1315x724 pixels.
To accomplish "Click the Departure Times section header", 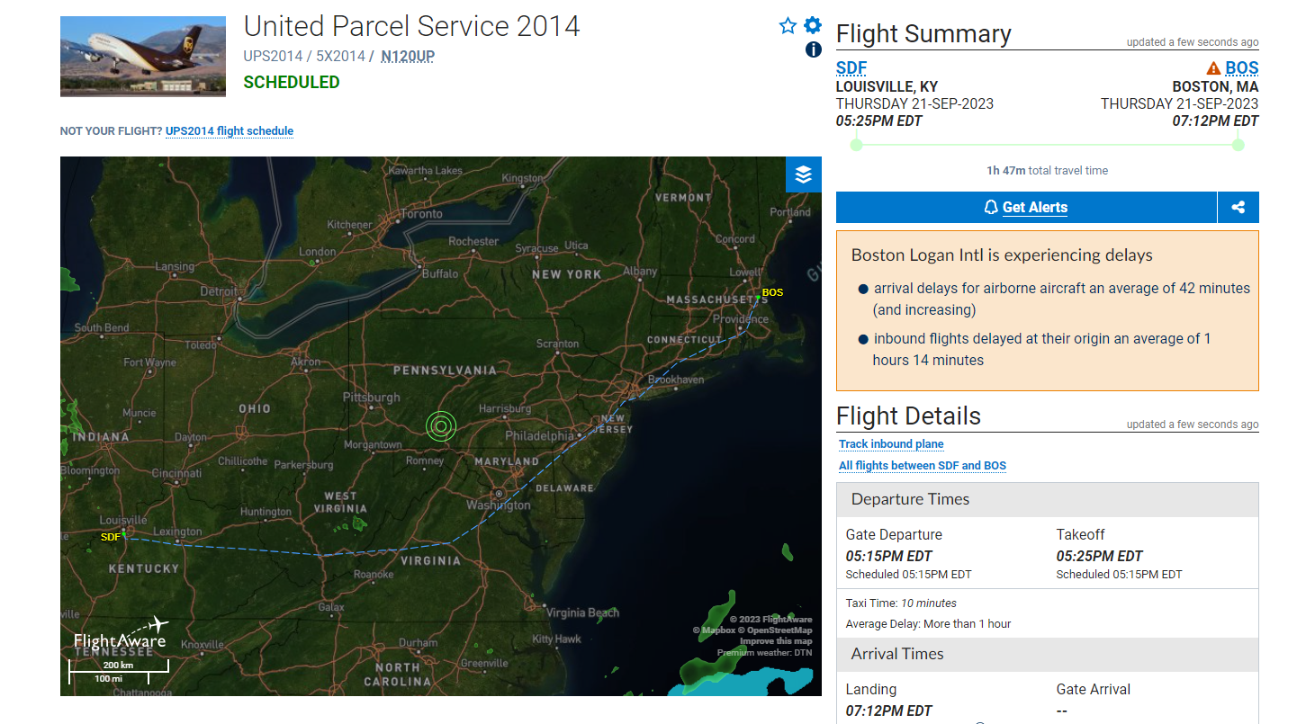I will (1048, 499).
